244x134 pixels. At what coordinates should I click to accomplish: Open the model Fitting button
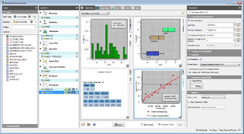[x=196, y=86]
